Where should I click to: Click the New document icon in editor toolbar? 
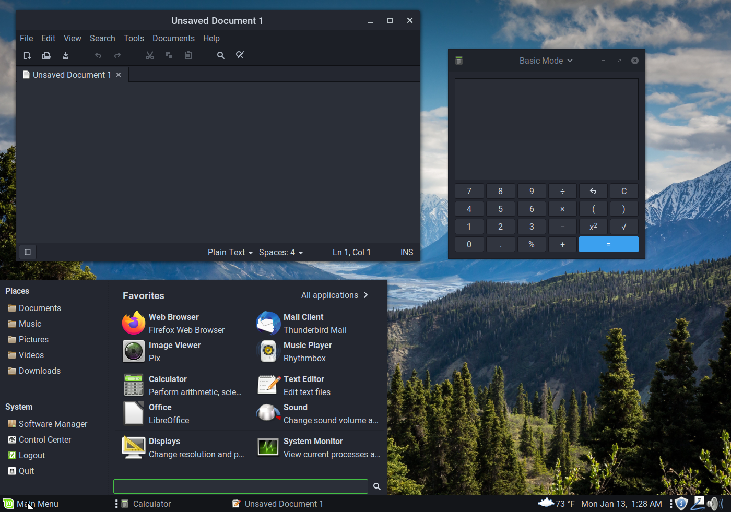[27, 55]
